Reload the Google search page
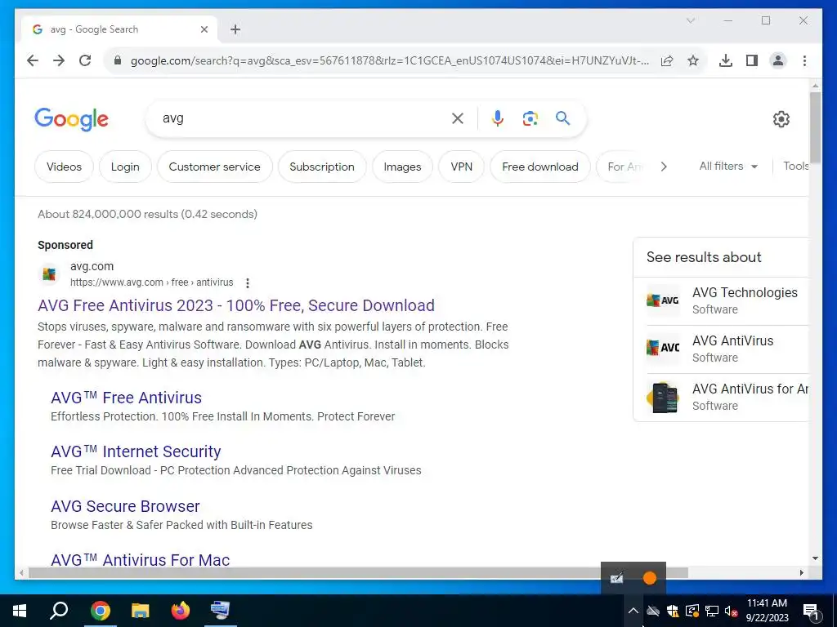This screenshot has width=837, height=627. click(85, 60)
